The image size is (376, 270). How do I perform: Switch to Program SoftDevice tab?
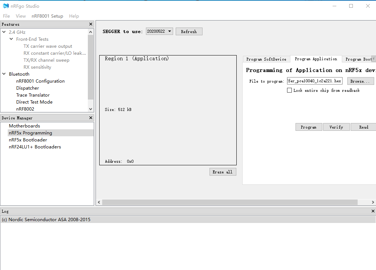(266, 59)
